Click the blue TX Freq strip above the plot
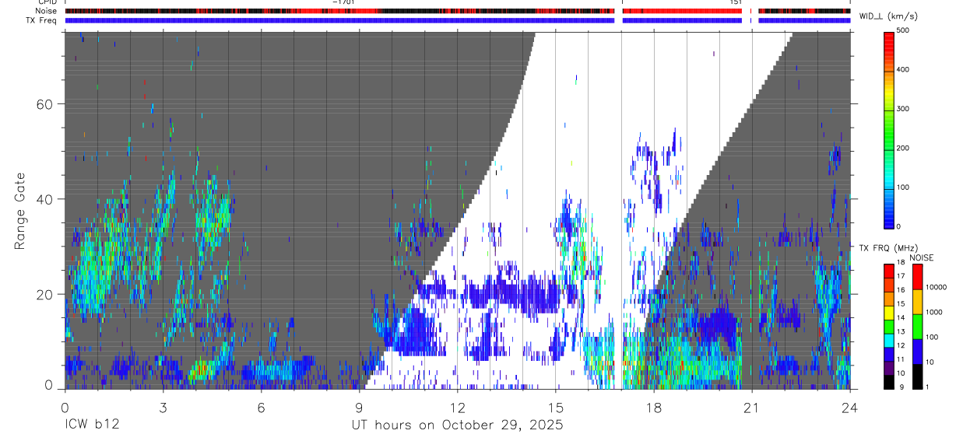 pyautogui.click(x=458, y=19)
